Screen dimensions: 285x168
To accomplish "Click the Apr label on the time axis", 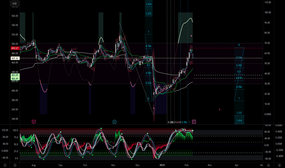I will [237, 165].
